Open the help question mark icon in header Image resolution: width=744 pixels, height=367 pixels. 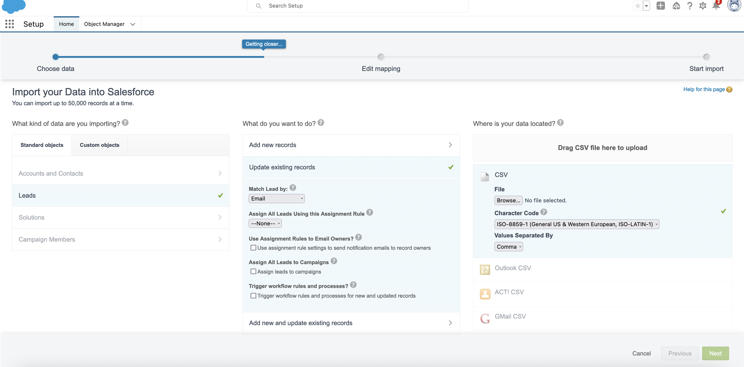point(689,6)
